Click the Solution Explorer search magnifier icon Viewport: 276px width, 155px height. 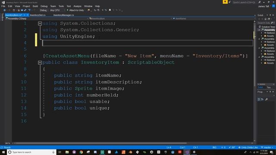click(x=272, y=23)
